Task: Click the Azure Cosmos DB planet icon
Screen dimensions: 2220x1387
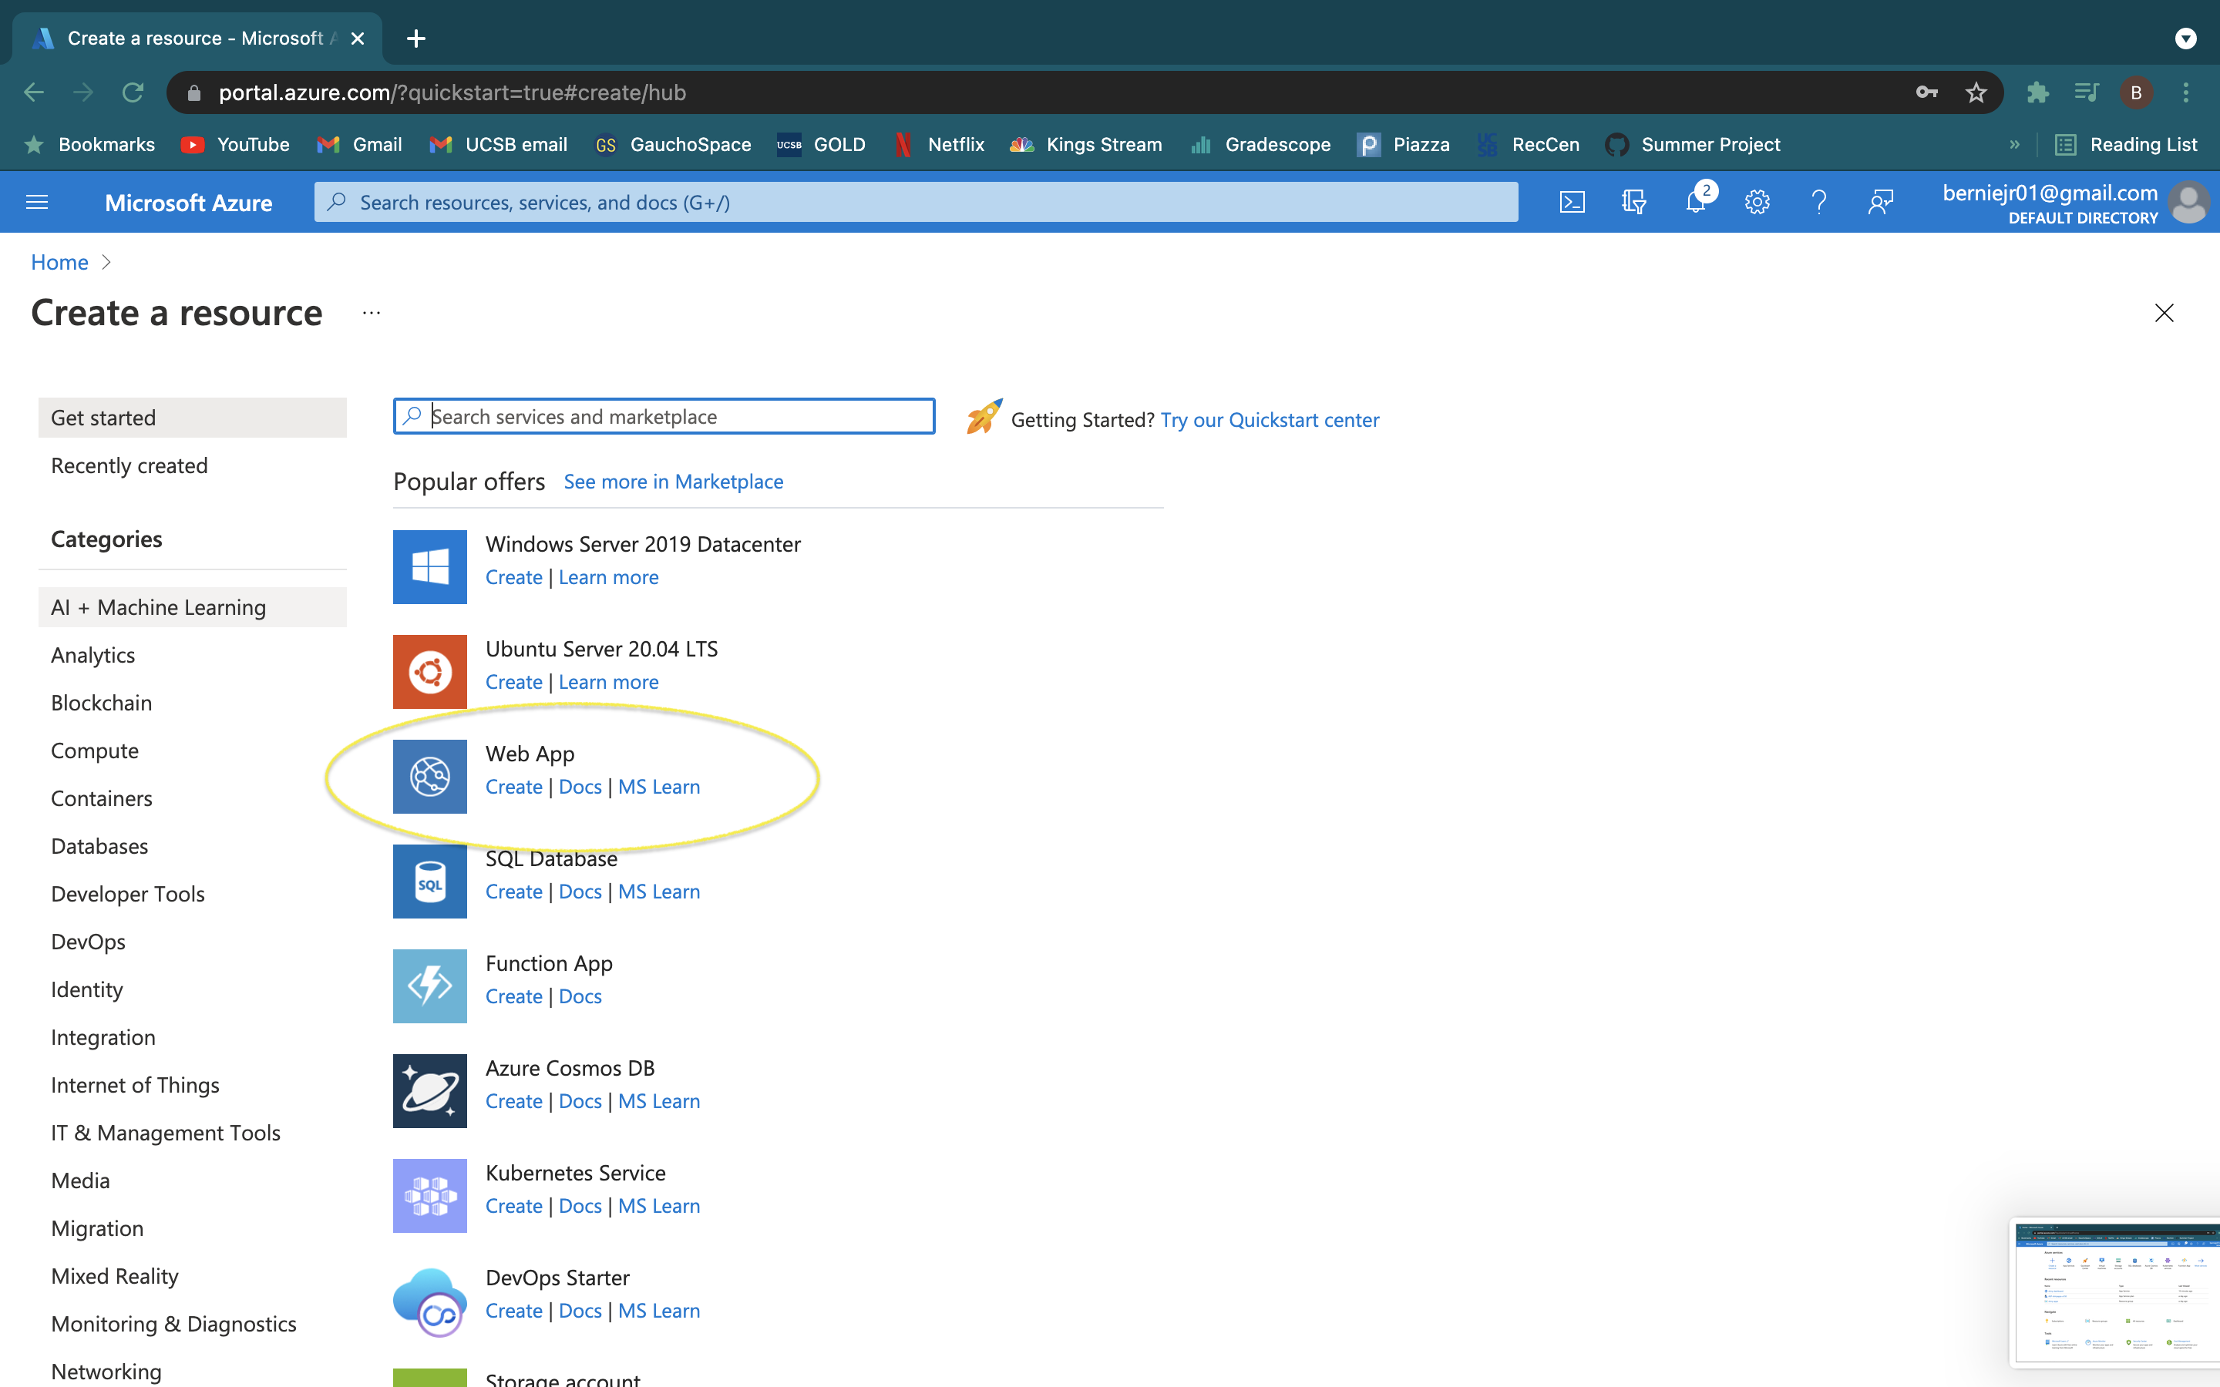Action: click(429, 1090)
